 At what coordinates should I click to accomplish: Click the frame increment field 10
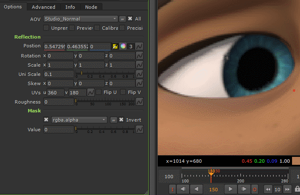(x=277, y=190)
